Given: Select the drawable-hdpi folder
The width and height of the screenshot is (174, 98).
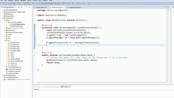Looking at the screenshot, I should click(15, 43).
